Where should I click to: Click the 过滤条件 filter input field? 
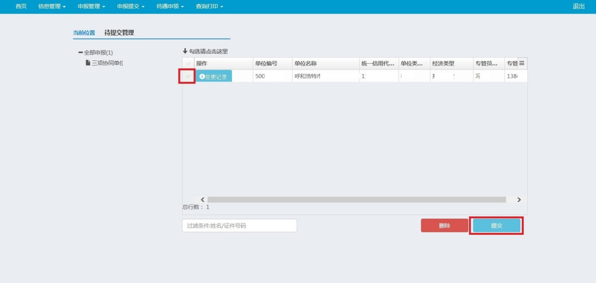[240, 225]
